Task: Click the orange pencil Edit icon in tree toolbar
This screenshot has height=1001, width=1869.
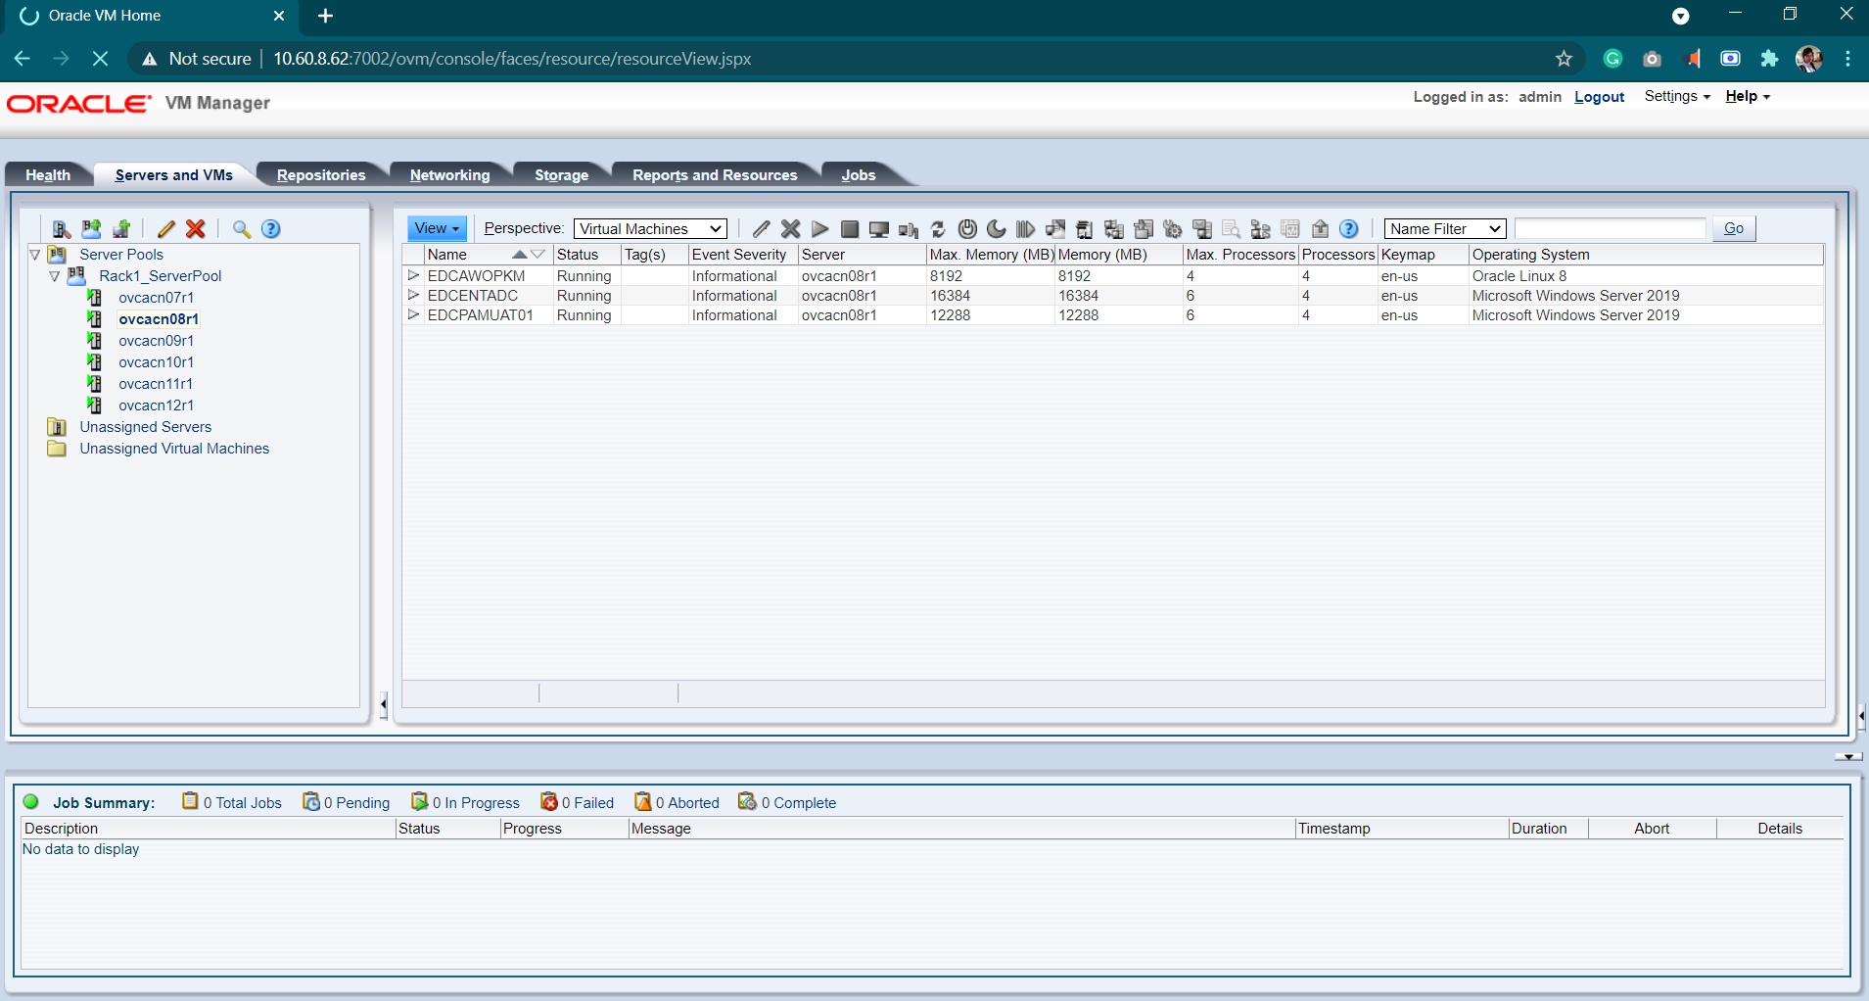Action: point(166,229)
